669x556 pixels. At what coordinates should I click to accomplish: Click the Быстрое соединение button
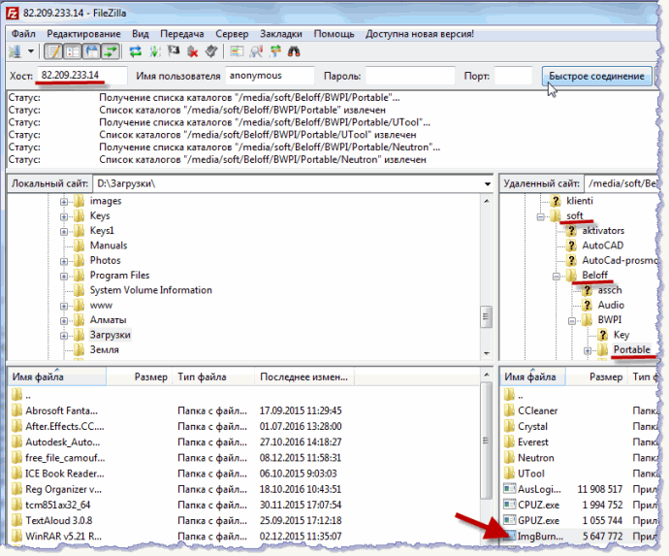pyautogui.click(x=596, y=76)
